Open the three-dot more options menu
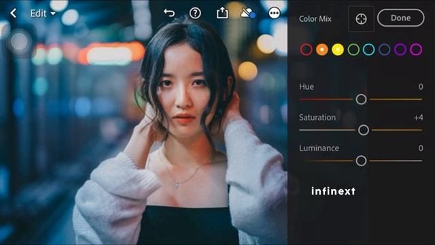Viewport: 435px width, 245px height. tap(274, 13)
